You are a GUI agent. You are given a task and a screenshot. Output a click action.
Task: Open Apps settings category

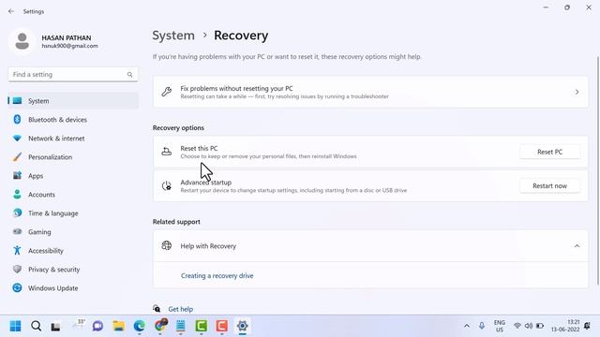click(x=73, y=176)
